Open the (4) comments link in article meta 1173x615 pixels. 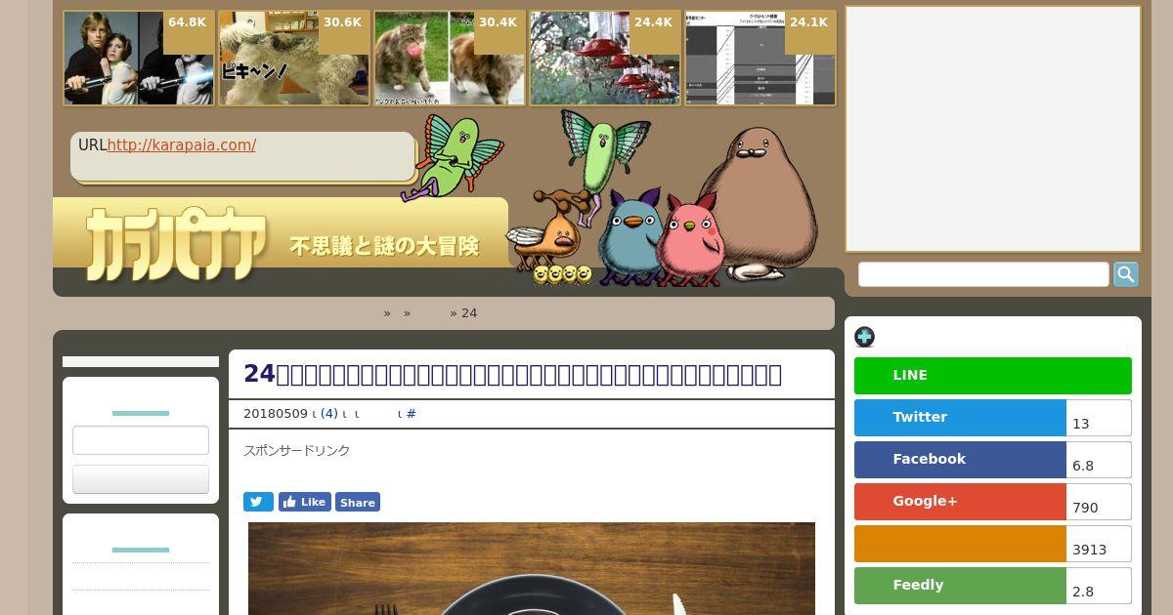pos(329,414)
